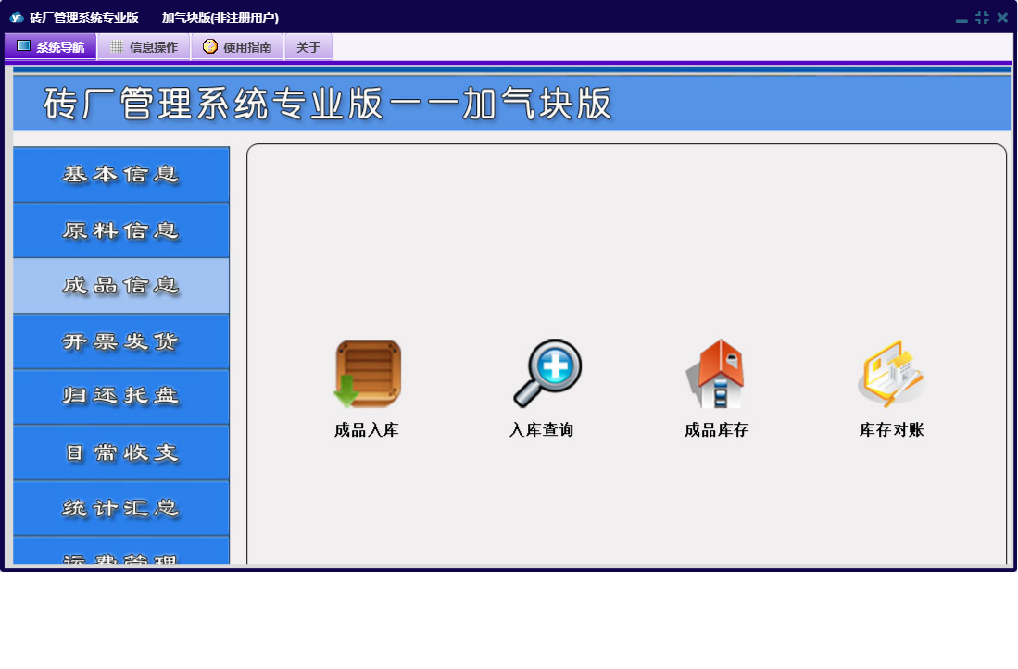Open the 归还托盘 section
Image resolution: width=1018 pixels, height=669 pixels.
coord(121,397)
